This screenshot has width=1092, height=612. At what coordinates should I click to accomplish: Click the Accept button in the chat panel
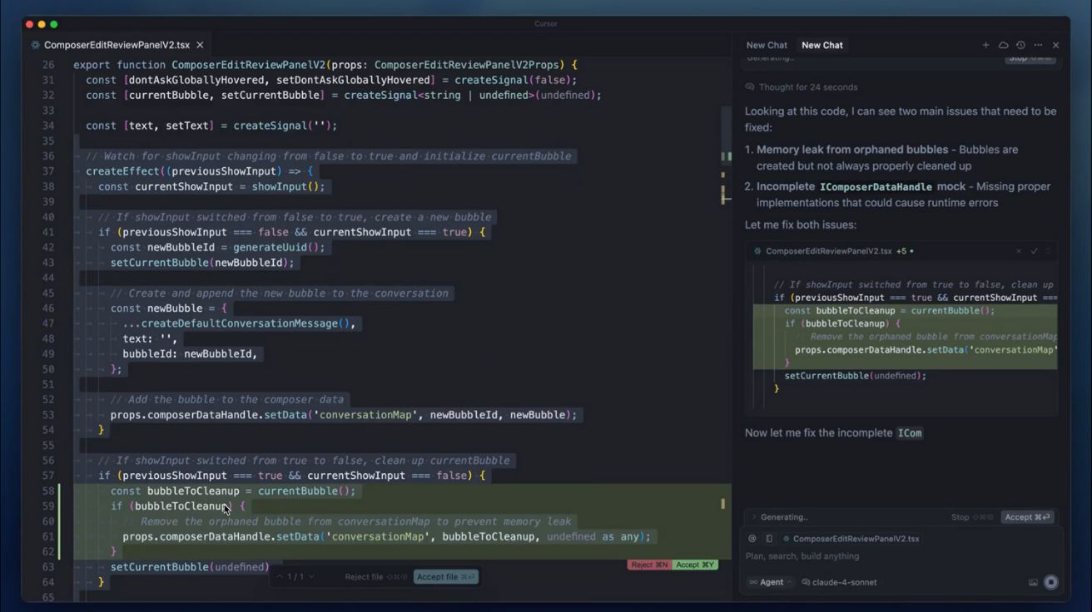[x=1027, y=517]
